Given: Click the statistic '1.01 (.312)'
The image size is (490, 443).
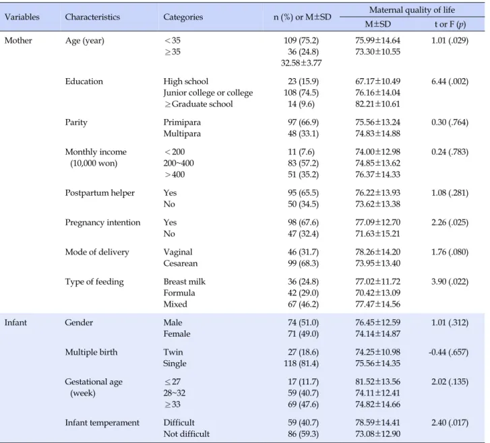Looking at the screenshot, I should pyautogui.click(x=450, y=322).
